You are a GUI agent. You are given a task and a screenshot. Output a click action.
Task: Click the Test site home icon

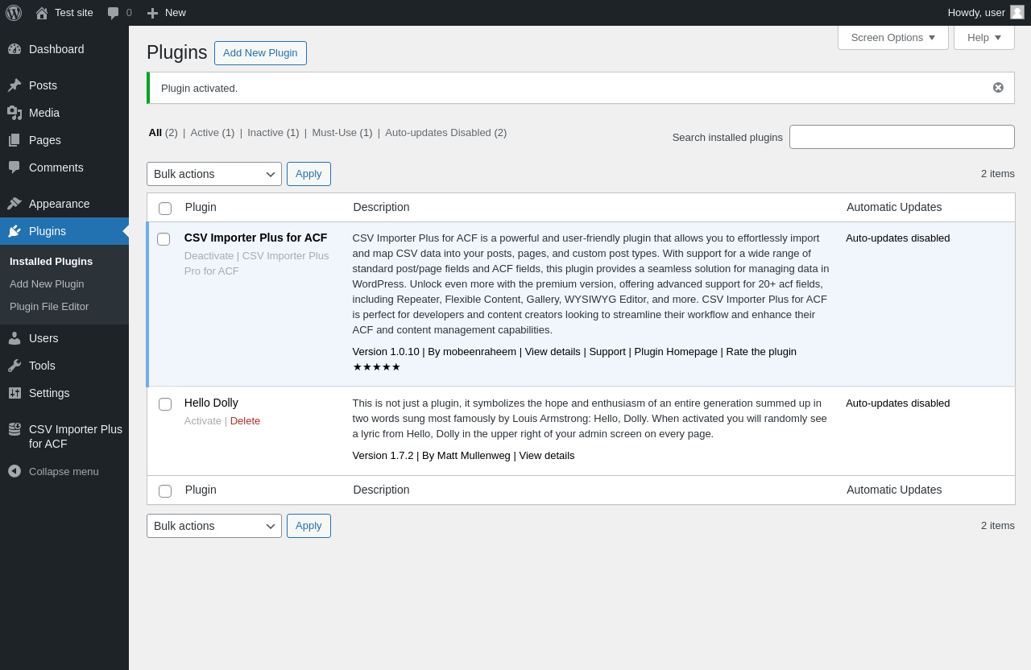pyautogui.click(x=42, y=13)
